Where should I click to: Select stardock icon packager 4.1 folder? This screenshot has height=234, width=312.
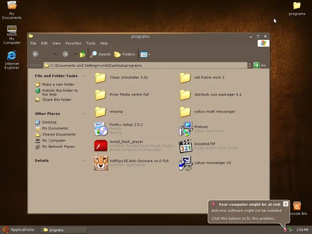[211, 94]
